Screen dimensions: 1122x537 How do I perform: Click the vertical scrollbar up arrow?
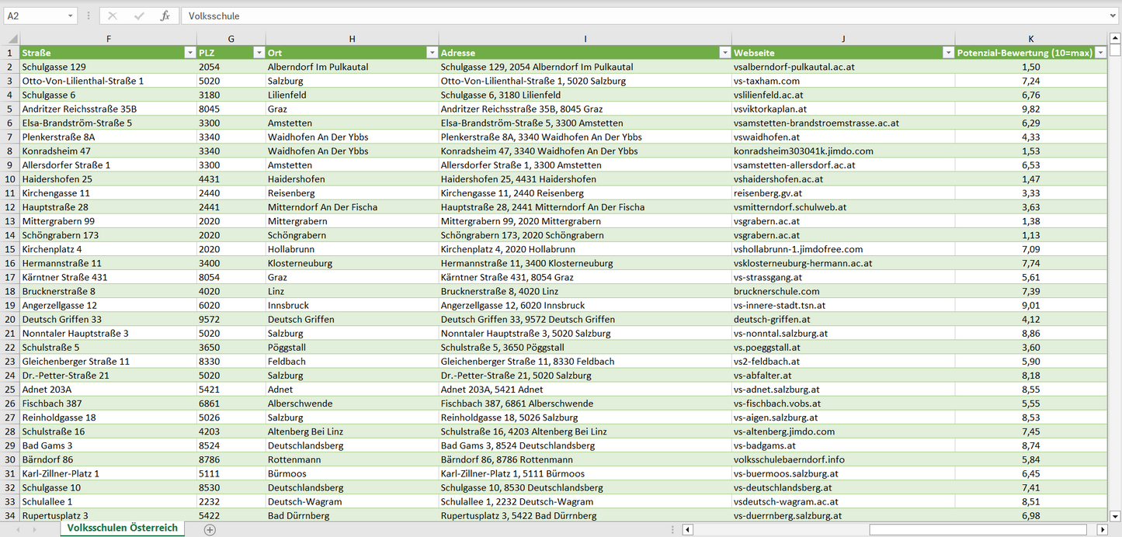1115,39
